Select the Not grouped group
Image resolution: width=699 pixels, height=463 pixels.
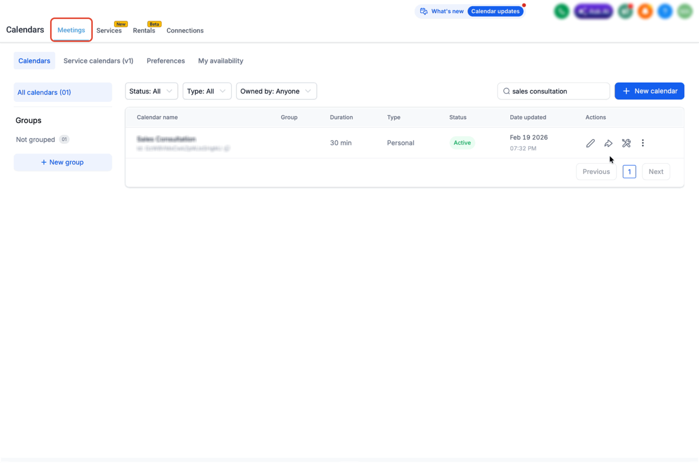tap(35, 139)
